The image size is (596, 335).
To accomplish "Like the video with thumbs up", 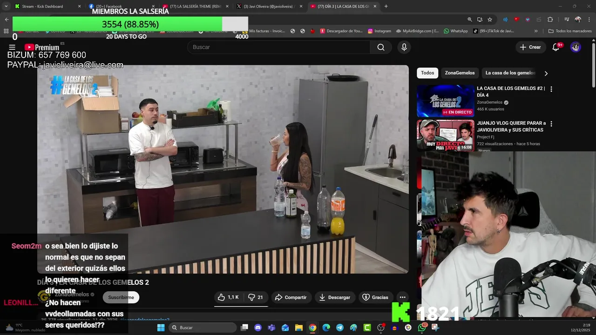I will [x=228, y=297].
